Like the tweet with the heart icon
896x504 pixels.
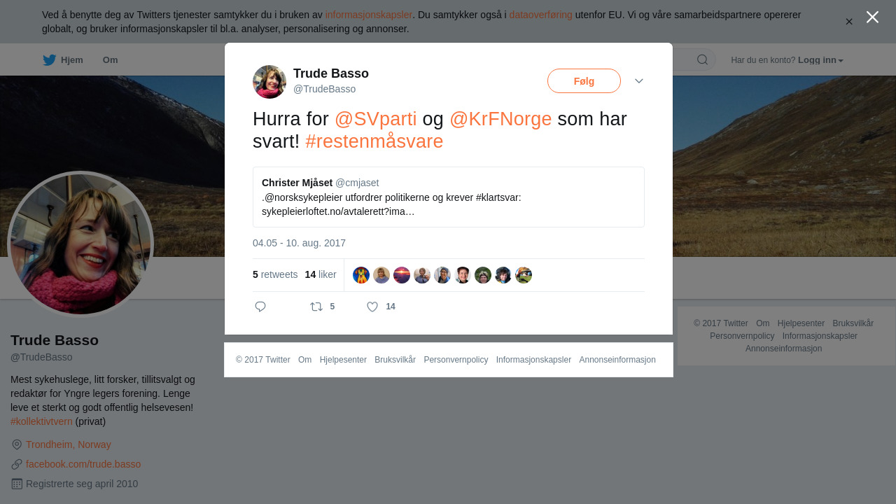tap(372, 307)
